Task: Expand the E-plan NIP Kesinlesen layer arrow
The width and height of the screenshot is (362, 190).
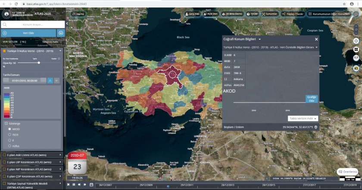Action: point(60,169)
